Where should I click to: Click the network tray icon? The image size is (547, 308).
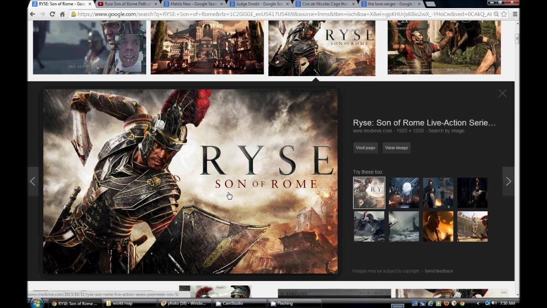488,303
